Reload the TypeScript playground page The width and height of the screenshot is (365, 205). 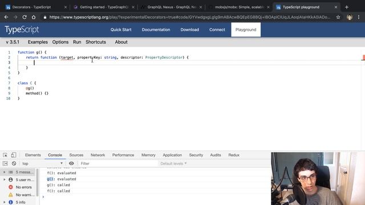(25, 17)
